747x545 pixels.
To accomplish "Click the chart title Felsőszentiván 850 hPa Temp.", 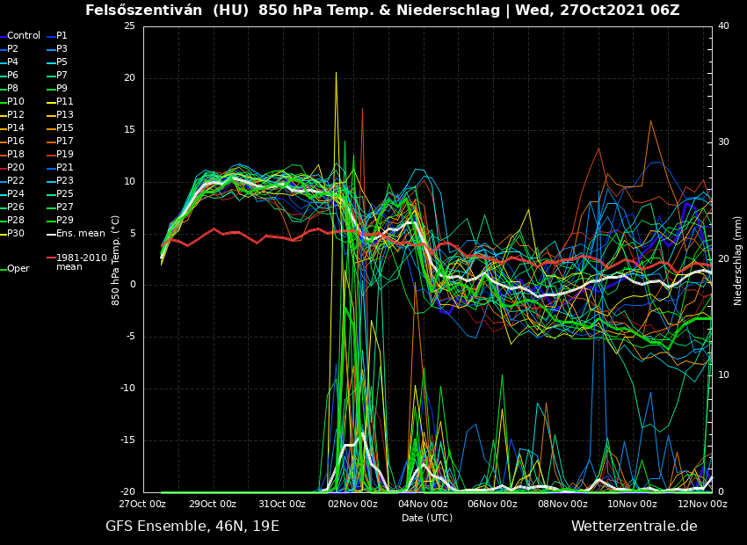I will (382, 11).
